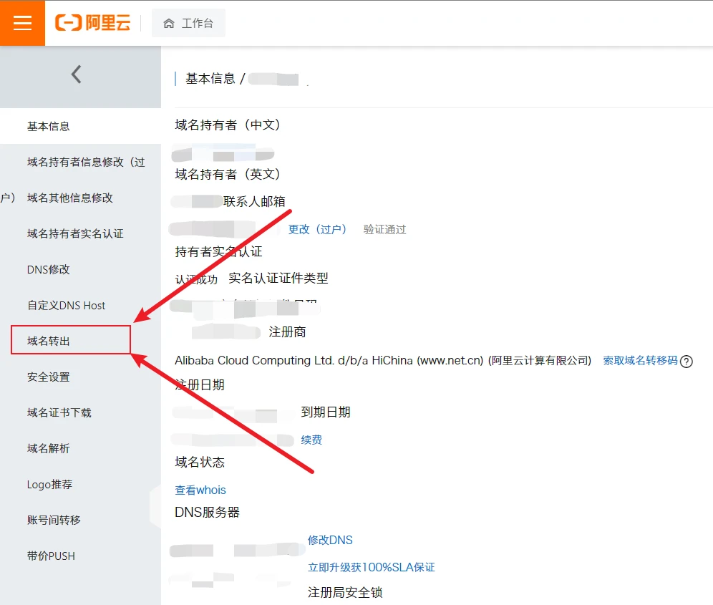Viewport: 713px width, 605px height.
Task: Open 带价PUSH in the sidebar
Action: point(51,556)
